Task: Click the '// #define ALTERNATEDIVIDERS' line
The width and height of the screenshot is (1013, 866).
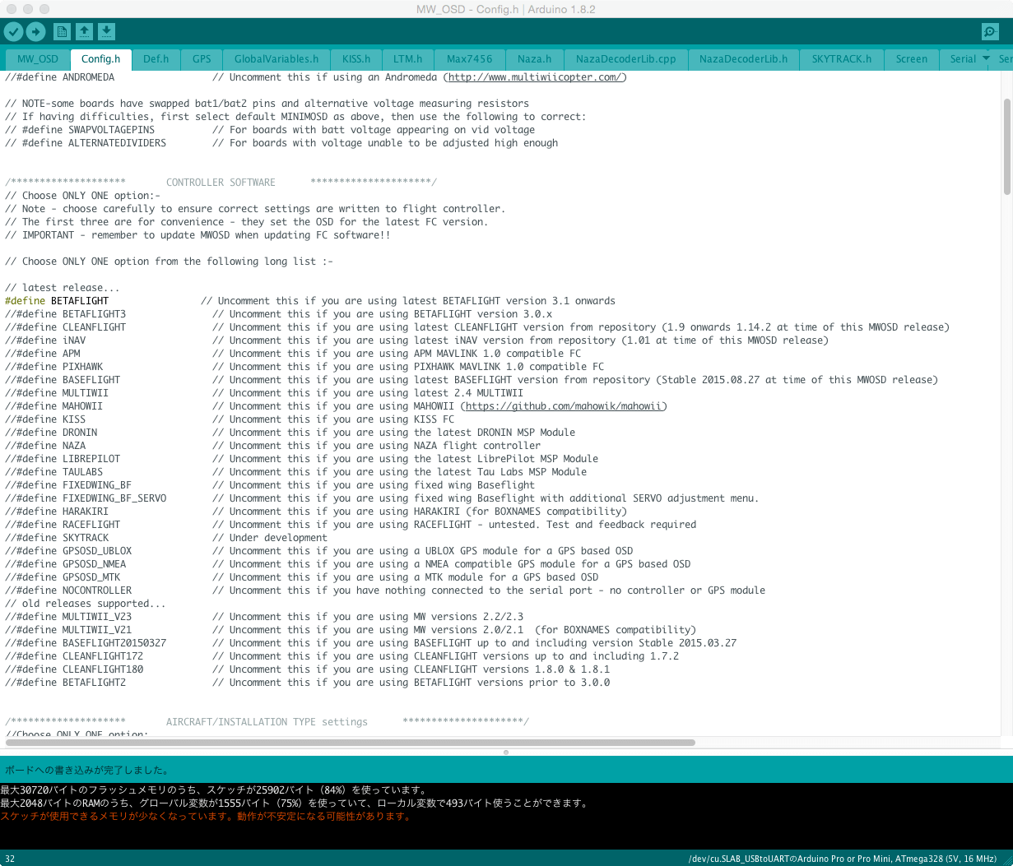Action: pos(281,143)
